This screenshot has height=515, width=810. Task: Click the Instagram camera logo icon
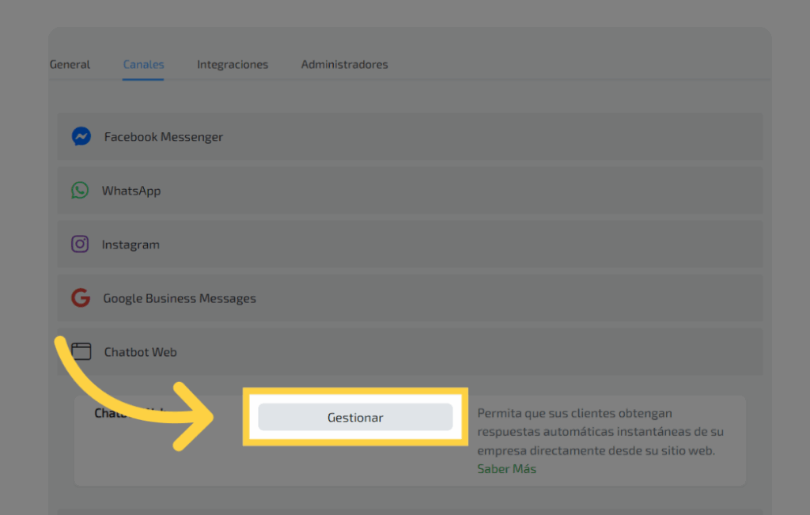coord(80,244)
